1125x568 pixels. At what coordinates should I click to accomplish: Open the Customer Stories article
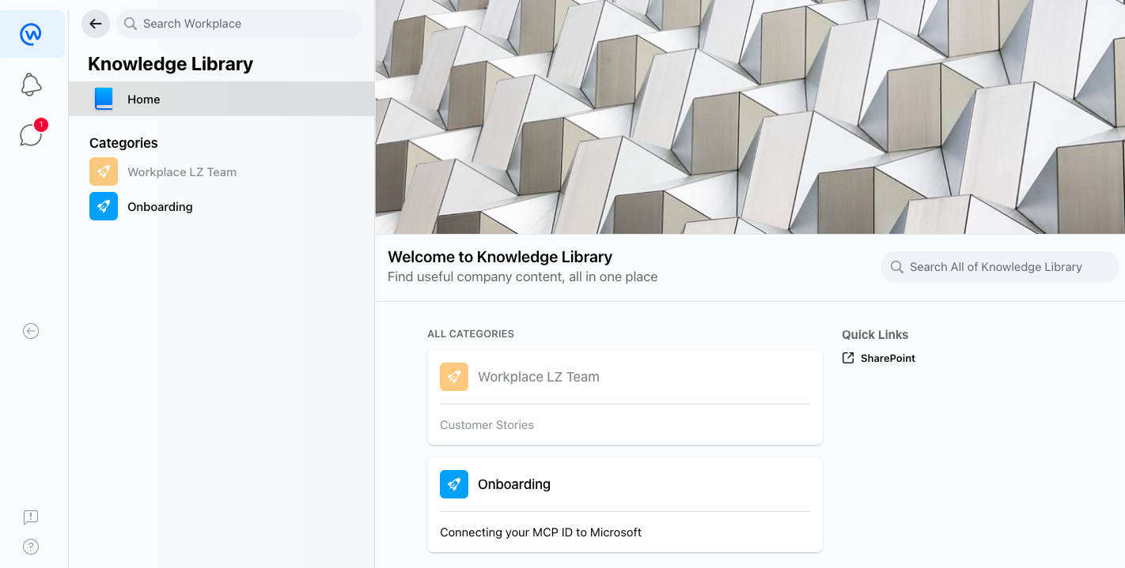point(487,424)
